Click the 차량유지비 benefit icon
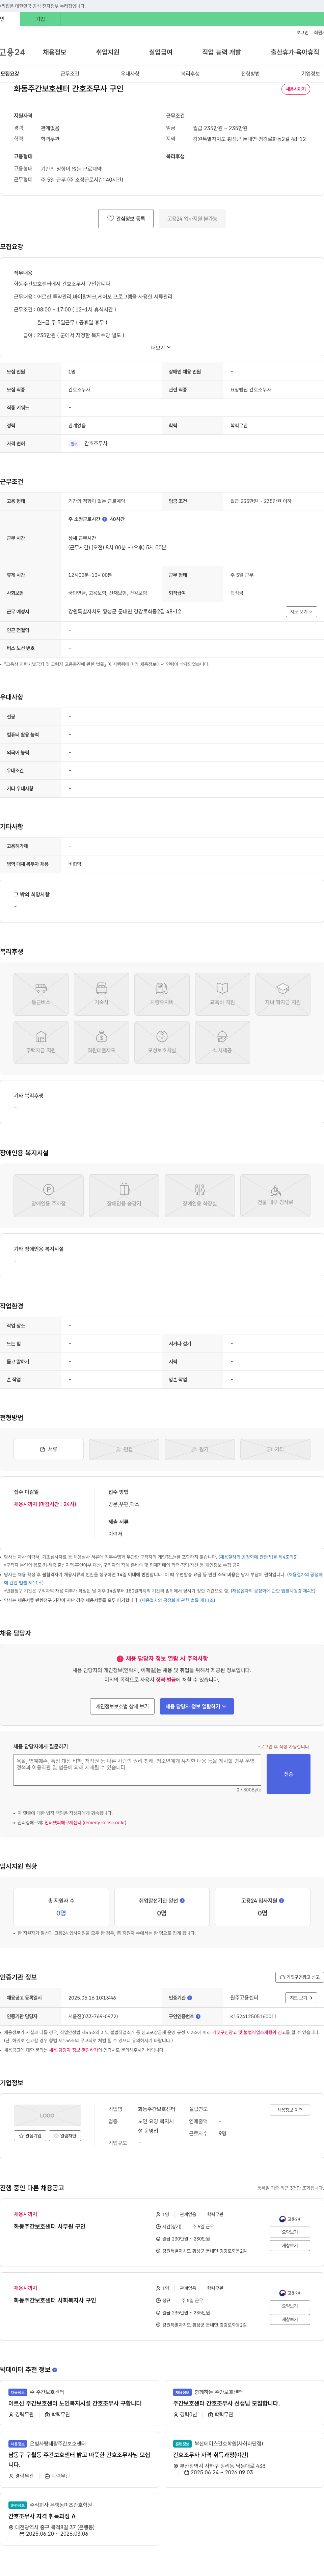This screenshot has height=2576, width=324. point(162,994)
